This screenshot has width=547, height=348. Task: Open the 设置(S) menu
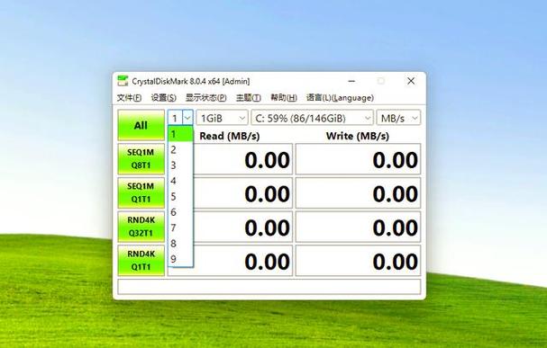point(163,98)
